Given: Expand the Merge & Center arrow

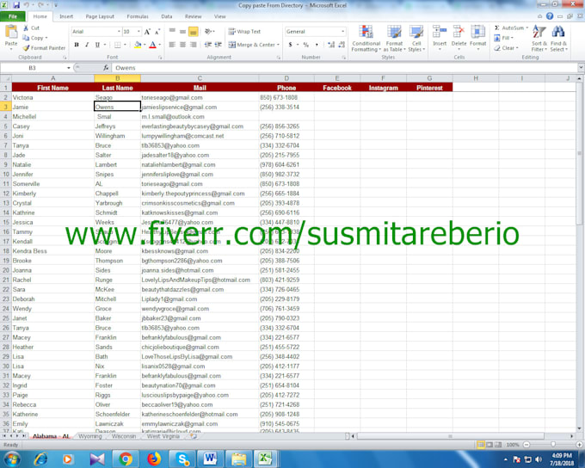Looking at the screenshot, I should (x=279, y=45).
